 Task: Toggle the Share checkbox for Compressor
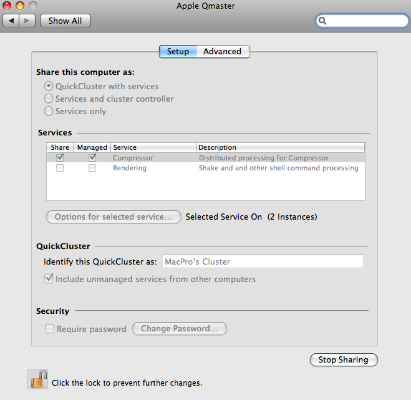(x=60, y=158)
